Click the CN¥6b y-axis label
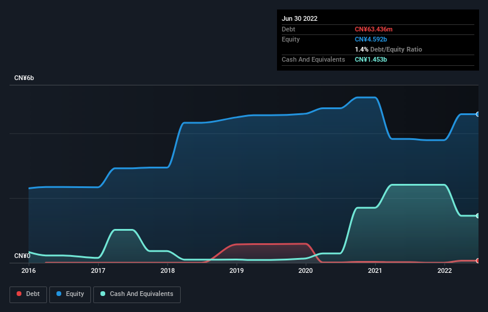488x312 pixels. pyautogui.click(x=24, y=78)
